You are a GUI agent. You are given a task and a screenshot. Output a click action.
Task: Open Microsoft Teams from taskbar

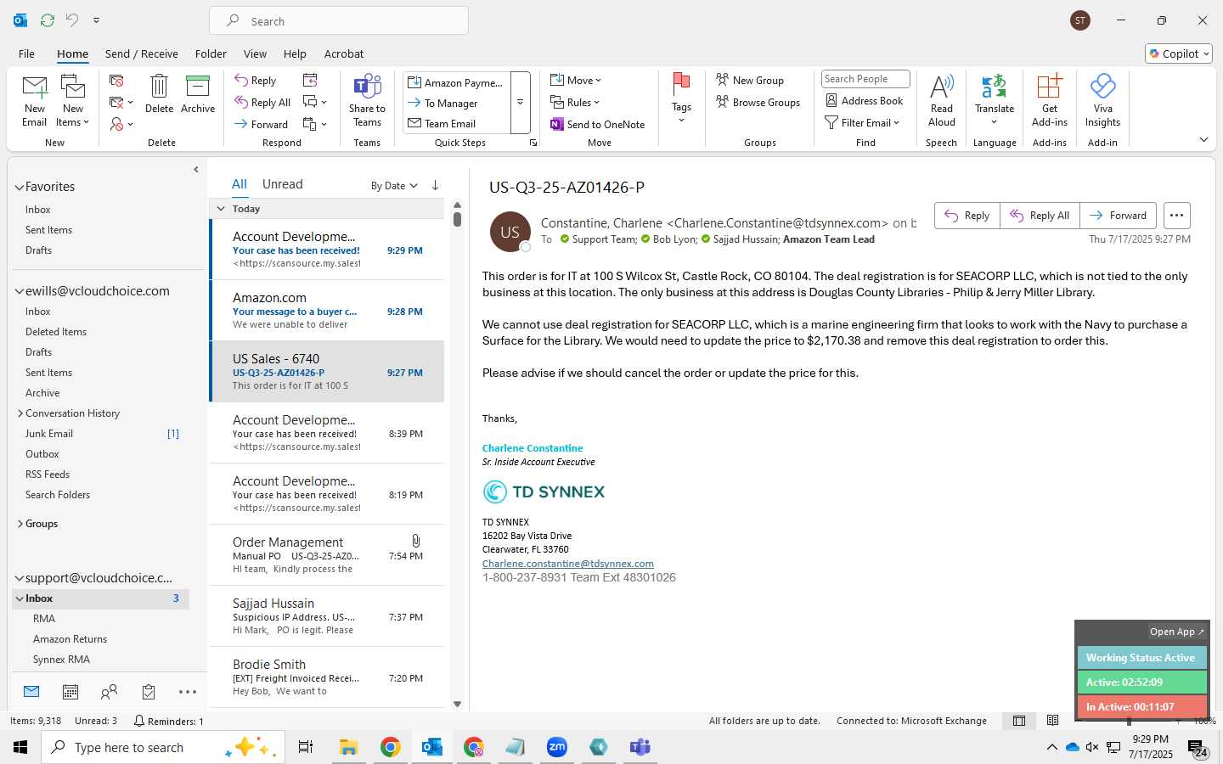[640, 747]
